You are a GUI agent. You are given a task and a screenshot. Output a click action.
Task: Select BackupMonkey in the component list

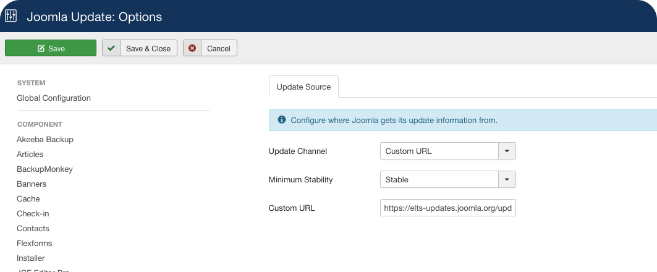tap(45, 169)
